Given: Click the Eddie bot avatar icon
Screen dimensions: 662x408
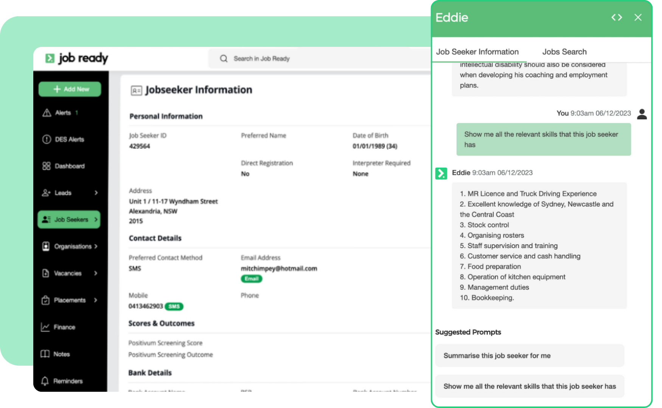Looking at the screenshot, I should (x=441, y=173).
